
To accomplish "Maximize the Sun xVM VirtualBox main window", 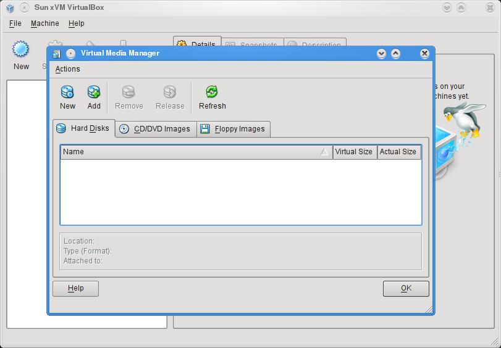I will pyautogui.click(x=461, y=7).
